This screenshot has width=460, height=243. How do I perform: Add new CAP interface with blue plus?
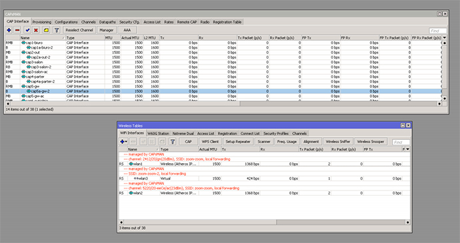pyautogui.click(x=9, y=30)
